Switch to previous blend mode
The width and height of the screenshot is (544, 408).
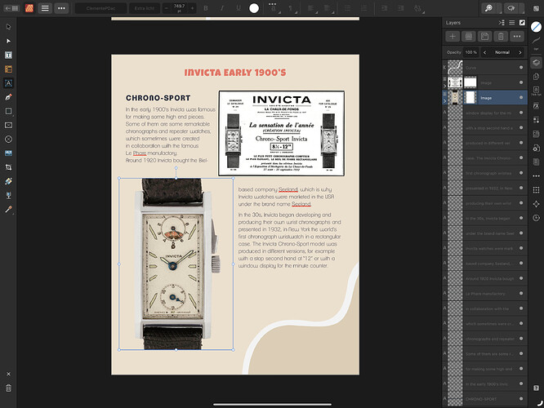point(484,52)
